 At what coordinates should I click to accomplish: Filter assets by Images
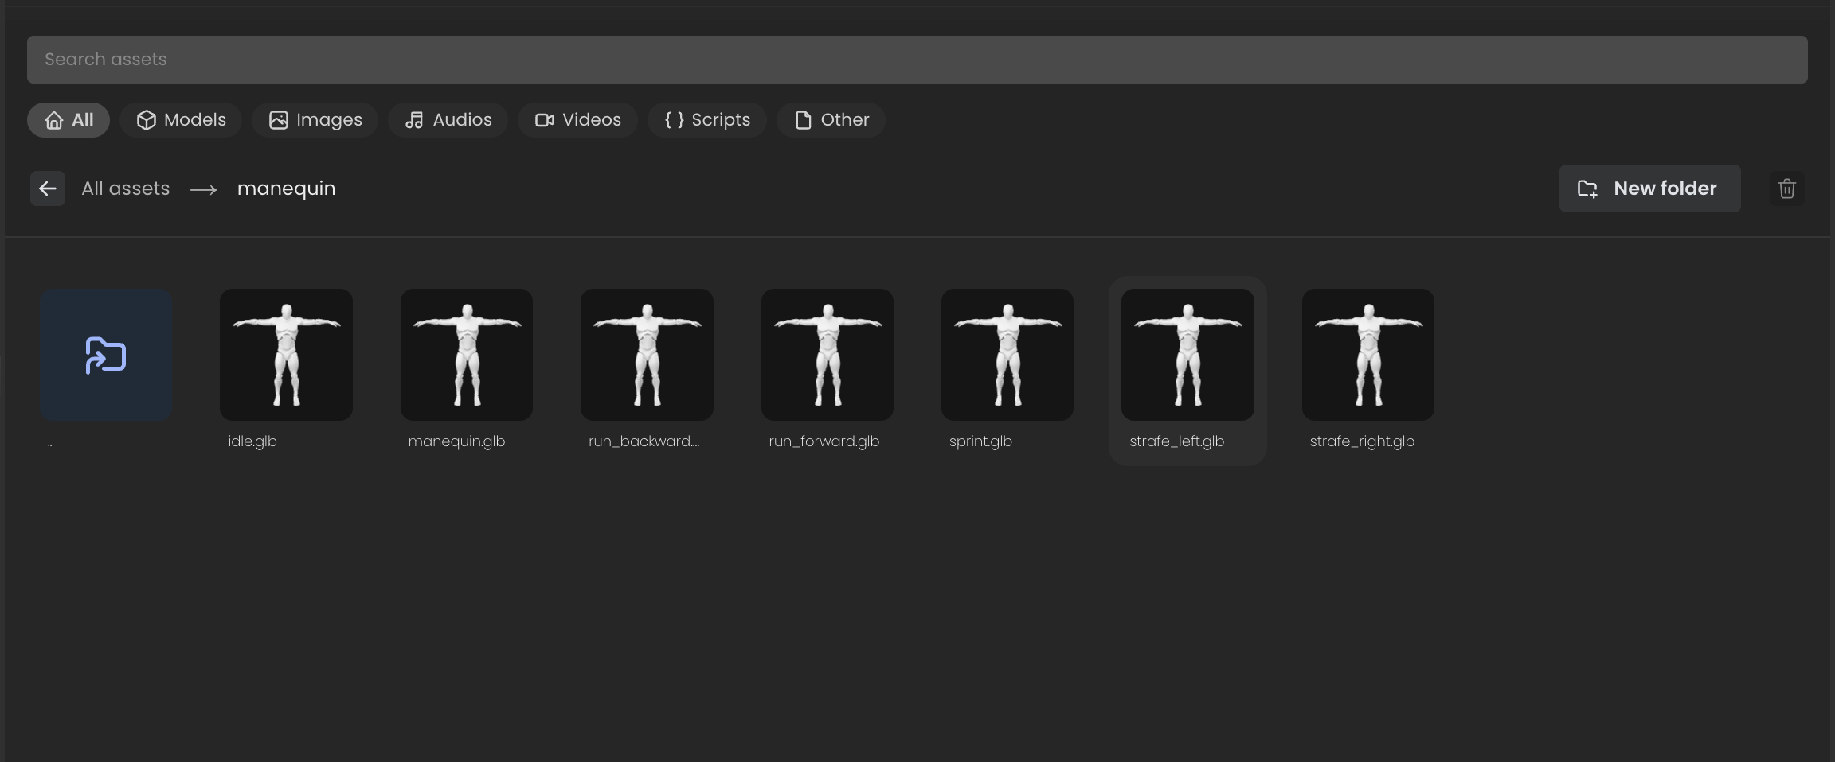pos(315,120)
